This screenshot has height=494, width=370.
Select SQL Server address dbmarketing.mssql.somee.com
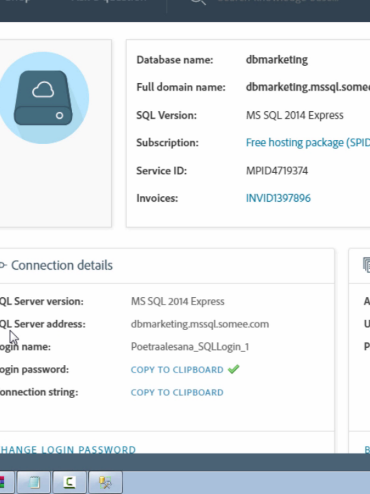coord(200,324)
